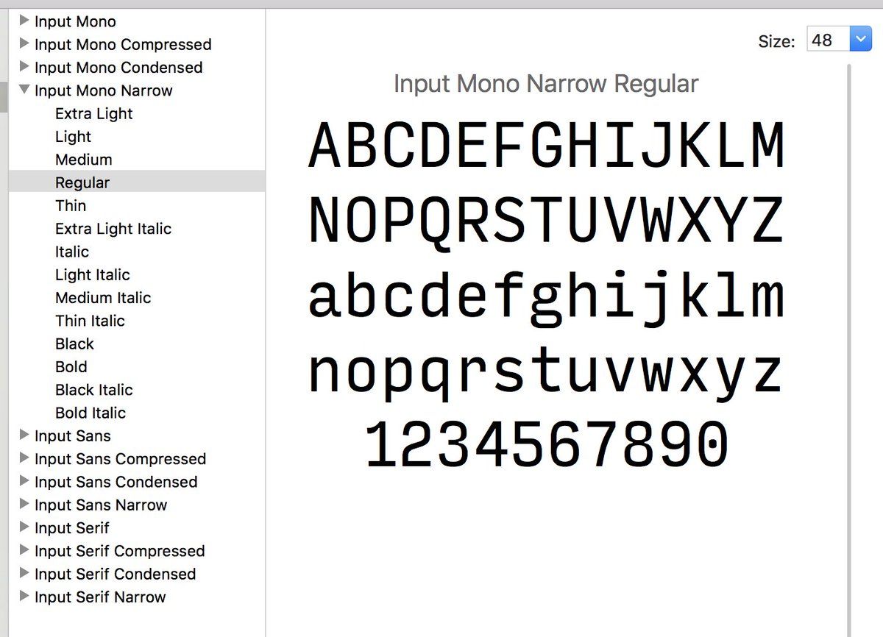Choose the Black Italic style

coord(93,390)
